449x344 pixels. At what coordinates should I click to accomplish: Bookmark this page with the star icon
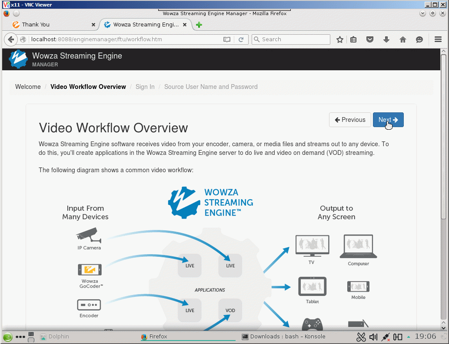[340, 39]
